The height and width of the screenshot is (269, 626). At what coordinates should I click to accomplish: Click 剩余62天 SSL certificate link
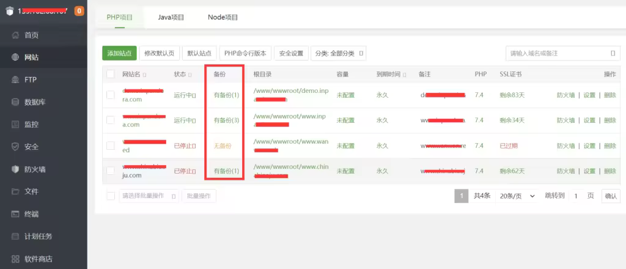click(512, 171)
